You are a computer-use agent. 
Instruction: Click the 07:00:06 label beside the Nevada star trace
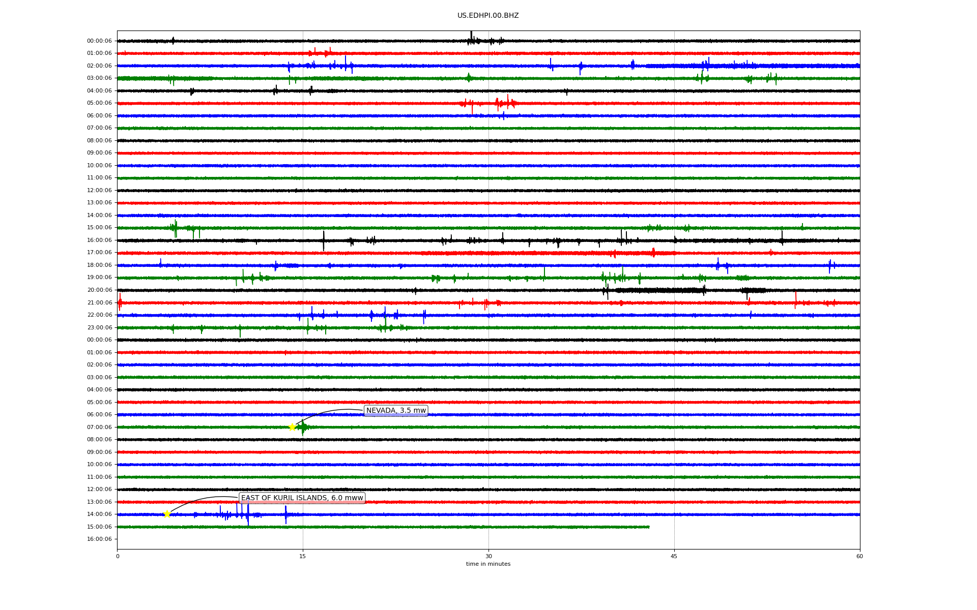[99, 428]
